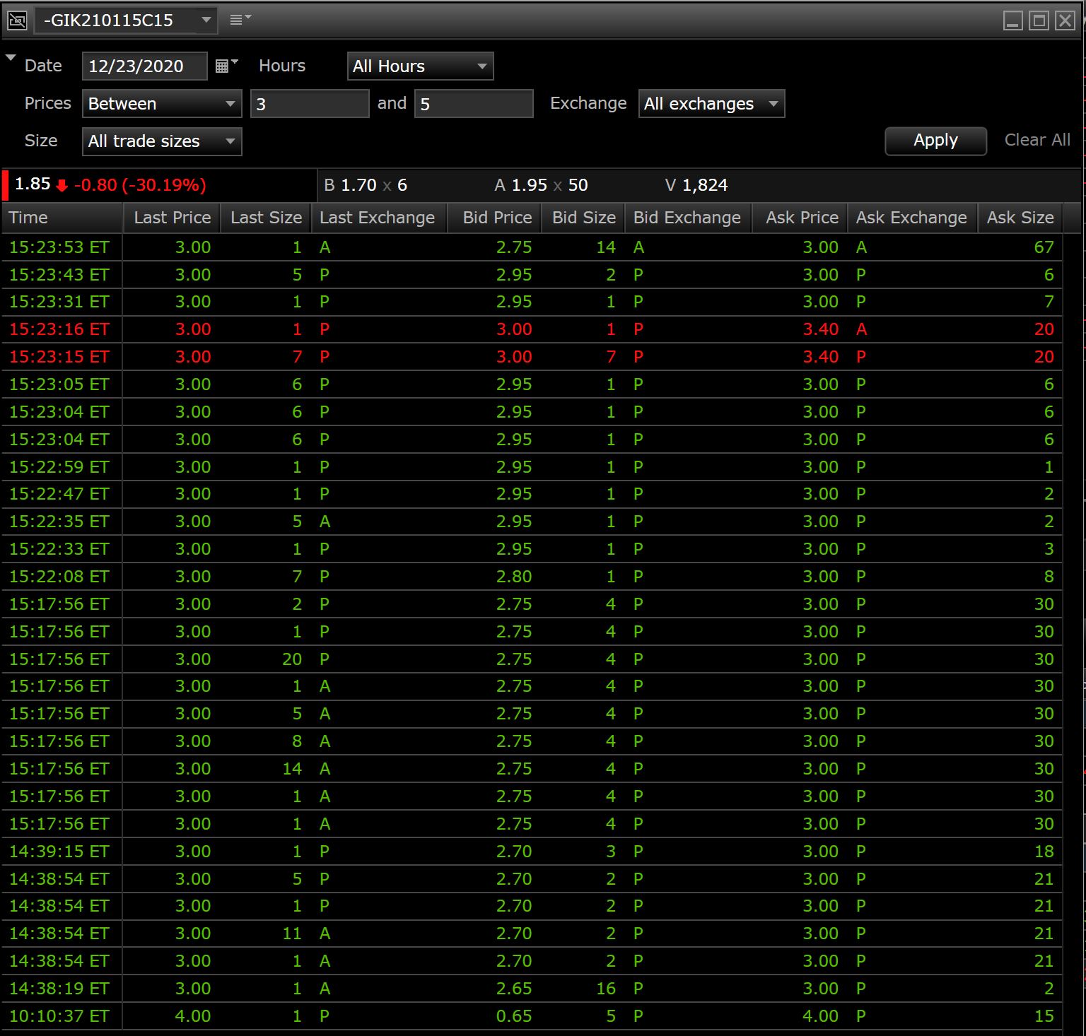The image size is (1086, 1036).
Task: Open the All exchanges dropdown
Action: tap(711, 104)
